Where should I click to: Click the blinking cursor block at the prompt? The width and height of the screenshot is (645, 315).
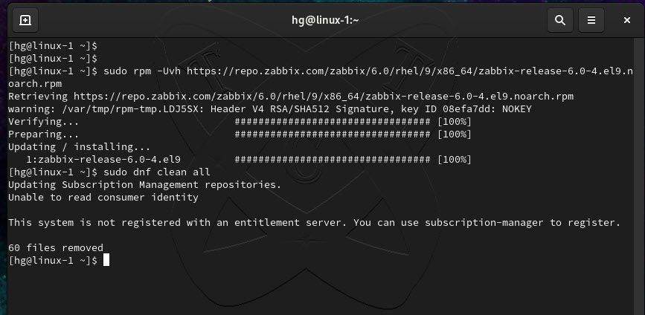coord(106,260)
